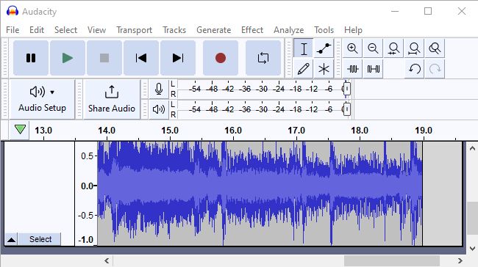Select the Selection (I-beam) tool
478x267 pixels.
(303, 48)
